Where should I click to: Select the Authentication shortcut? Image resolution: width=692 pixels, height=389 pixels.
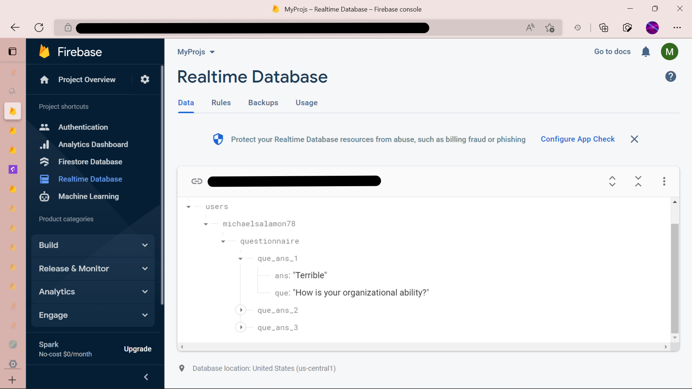pos(83,127)
